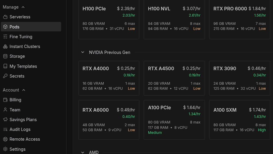Click the Remote Access lifebuoy icon

(x=5, y=139)
